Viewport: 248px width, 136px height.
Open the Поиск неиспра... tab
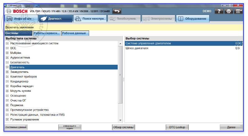pos(90,19)
